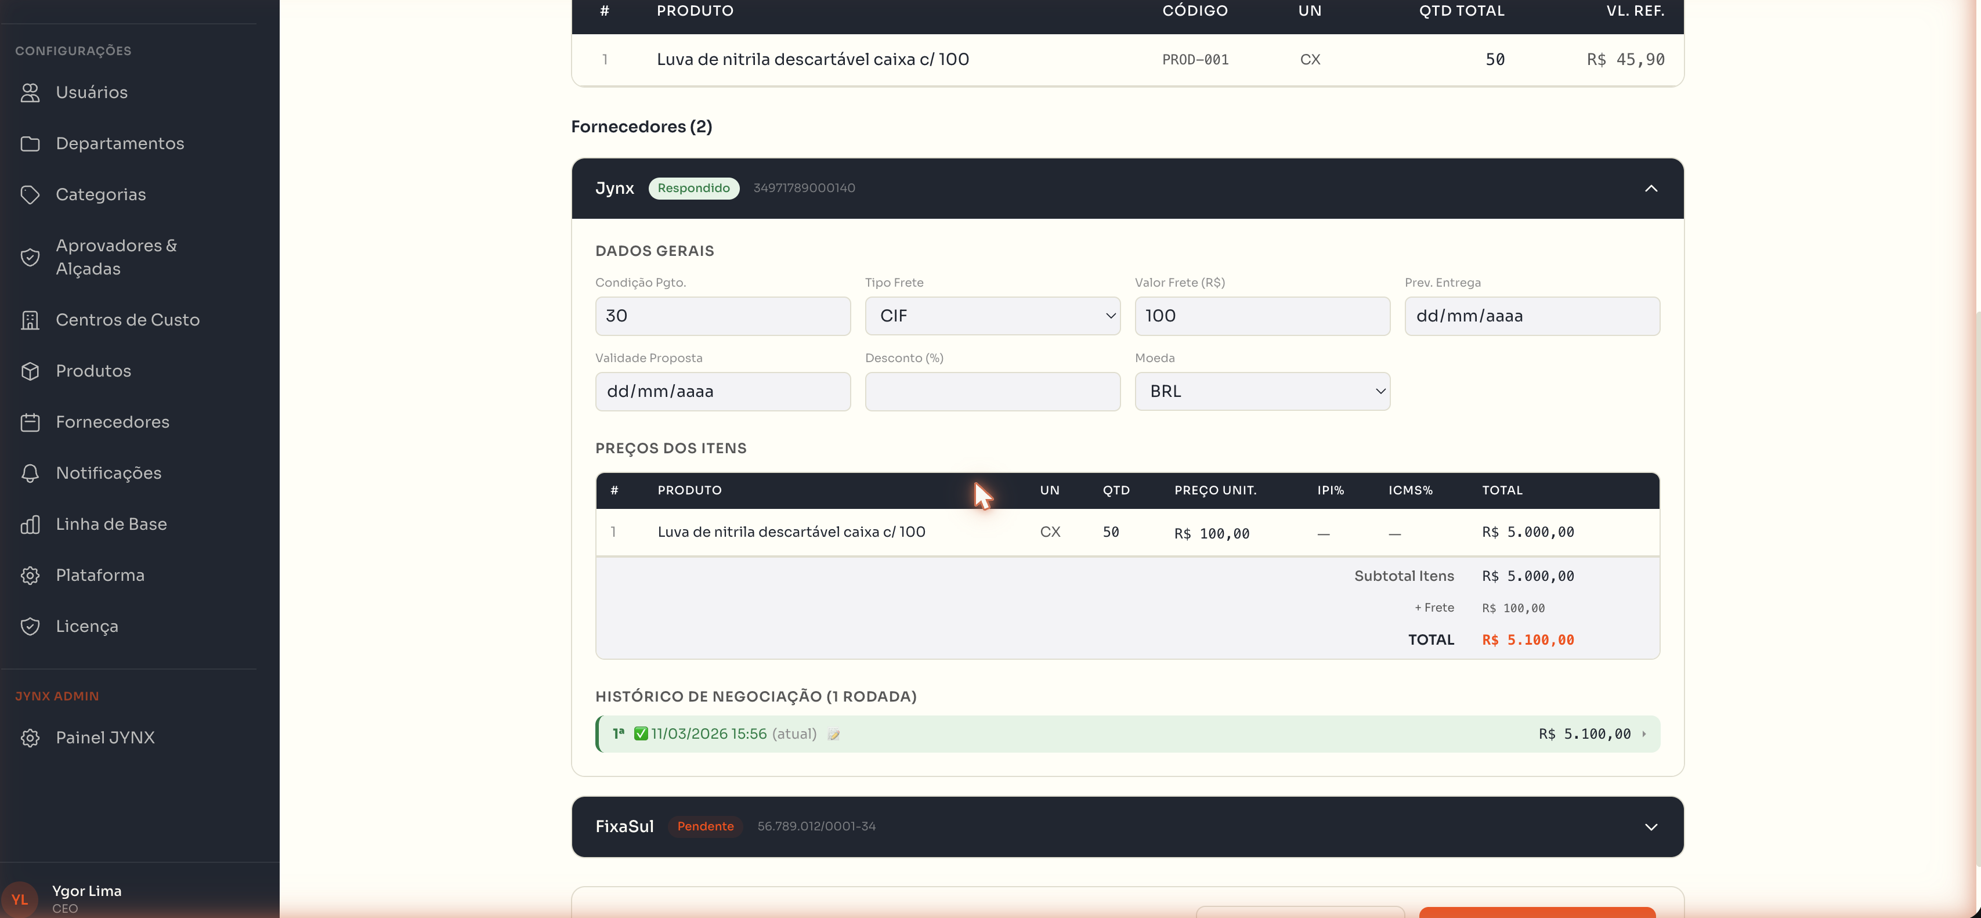Click the Usuários people icon
This screenshot has width=1981, height=918.
[x=30, y=92]
